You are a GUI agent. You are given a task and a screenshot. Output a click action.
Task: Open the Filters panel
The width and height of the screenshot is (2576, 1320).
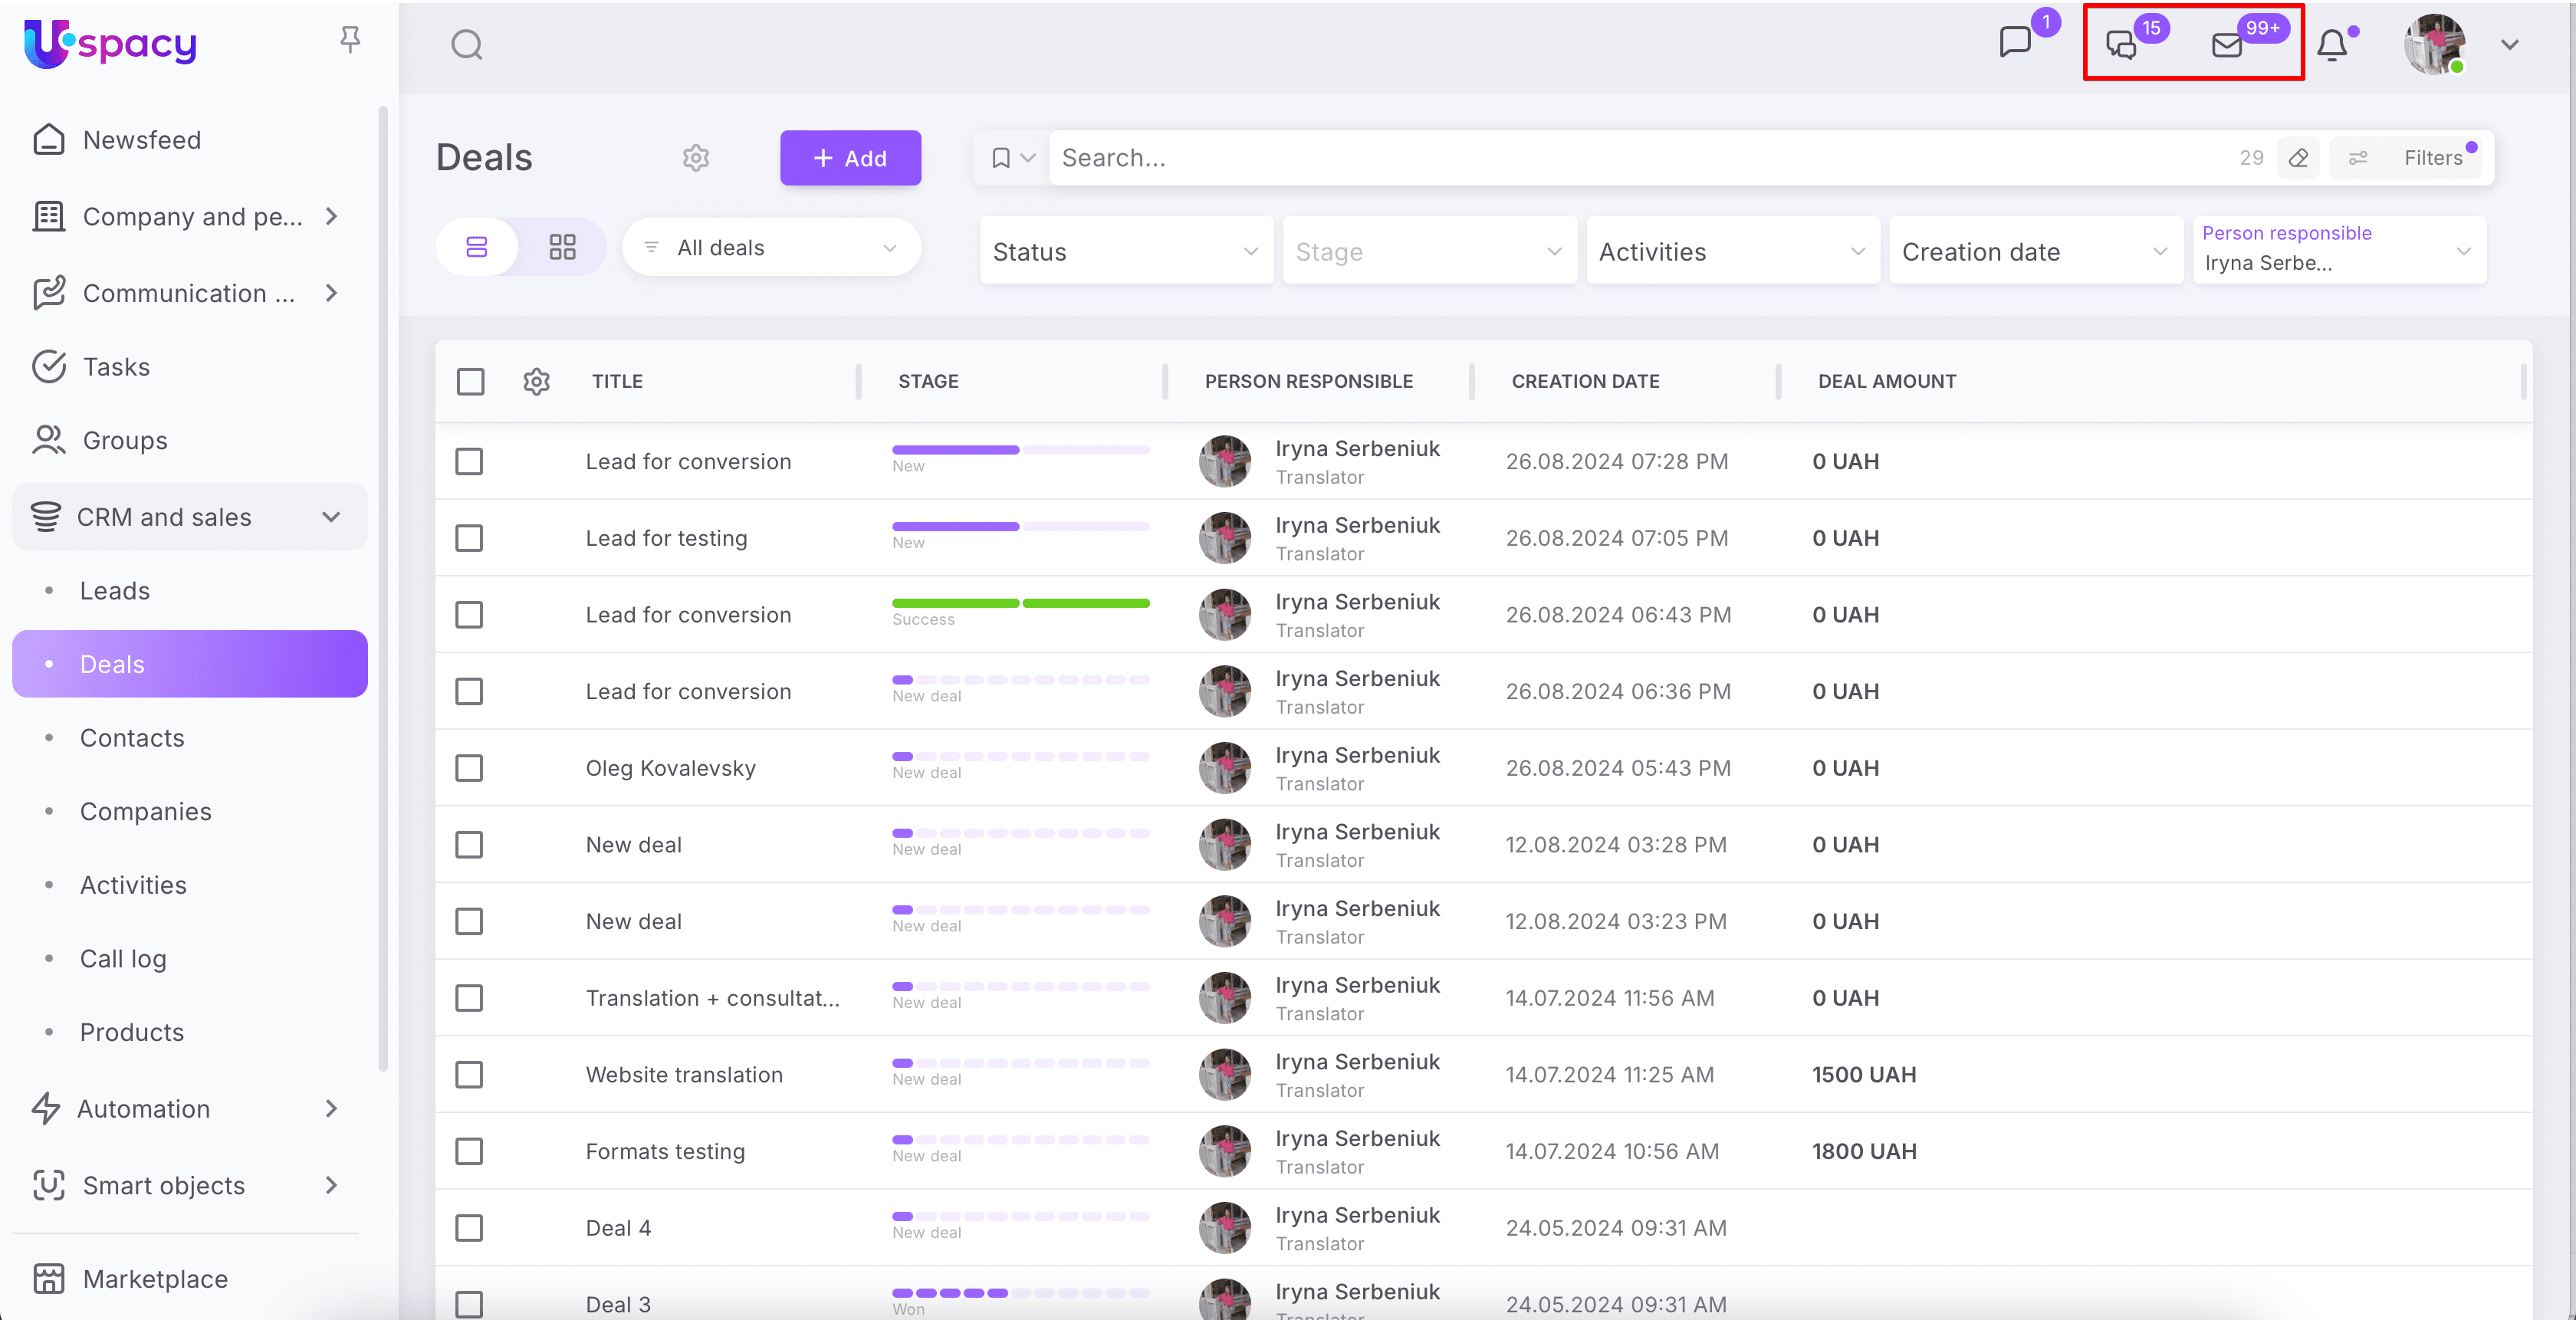click(2435, 157)
